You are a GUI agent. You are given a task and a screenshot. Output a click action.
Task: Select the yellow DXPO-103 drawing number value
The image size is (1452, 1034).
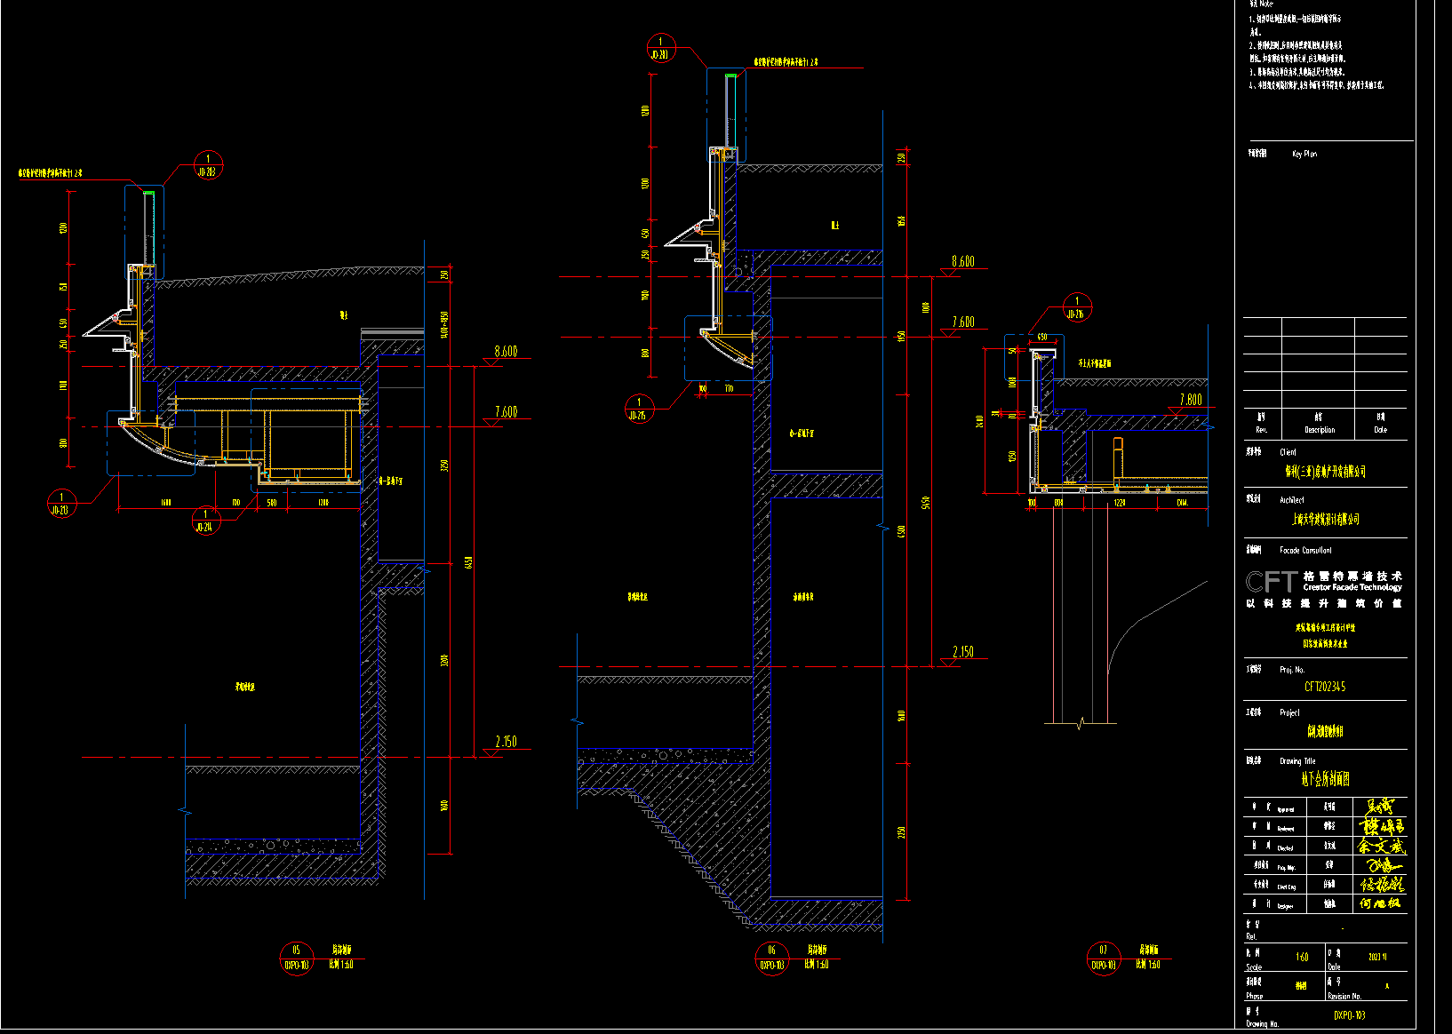[1349, 1014]
